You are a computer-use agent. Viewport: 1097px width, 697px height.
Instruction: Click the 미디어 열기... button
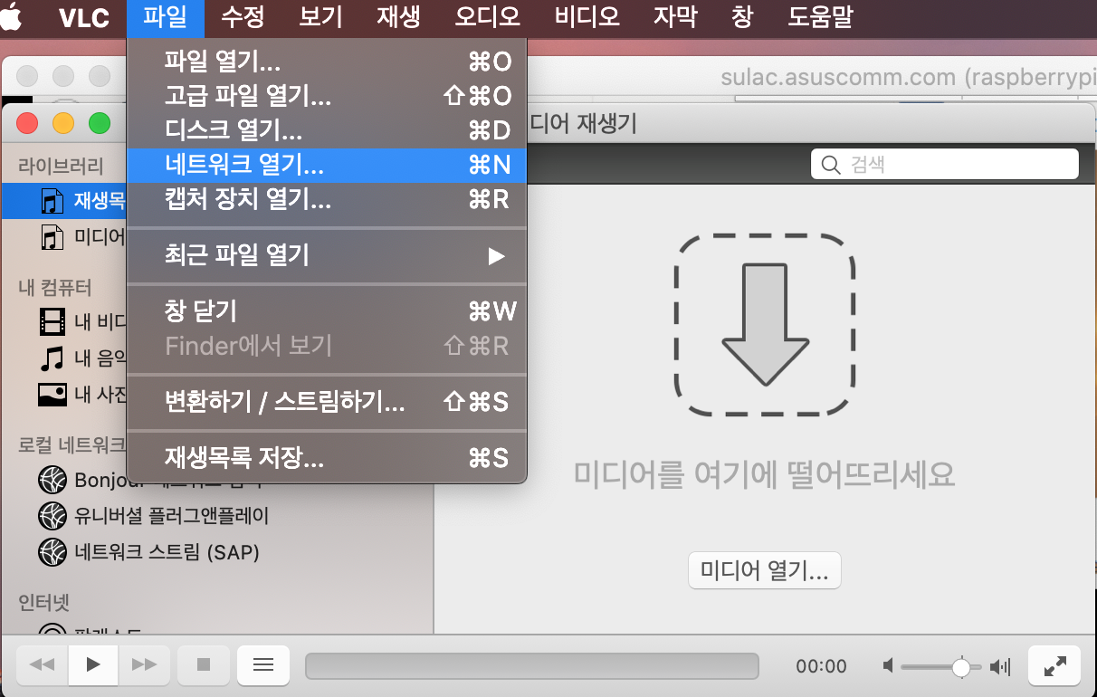tap(765, 571)
